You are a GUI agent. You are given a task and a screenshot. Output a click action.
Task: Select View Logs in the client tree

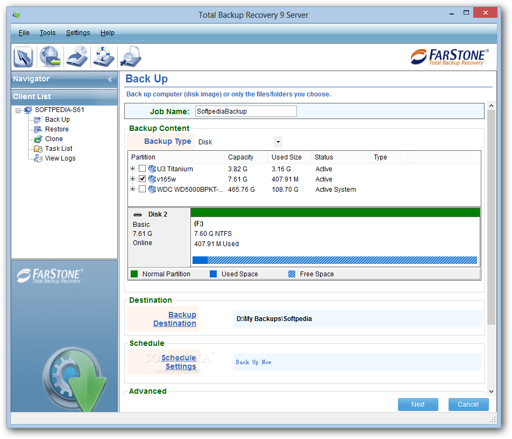pyautogui.click(x=60, y=158)
